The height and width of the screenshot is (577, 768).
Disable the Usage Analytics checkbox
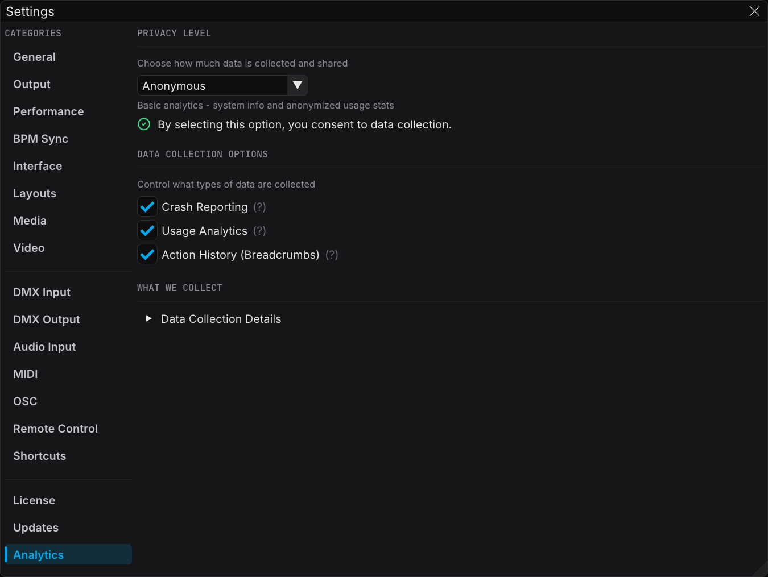point(147,231)
